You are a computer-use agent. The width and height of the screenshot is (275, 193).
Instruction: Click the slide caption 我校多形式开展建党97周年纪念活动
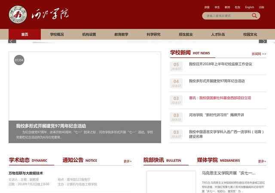51,126
